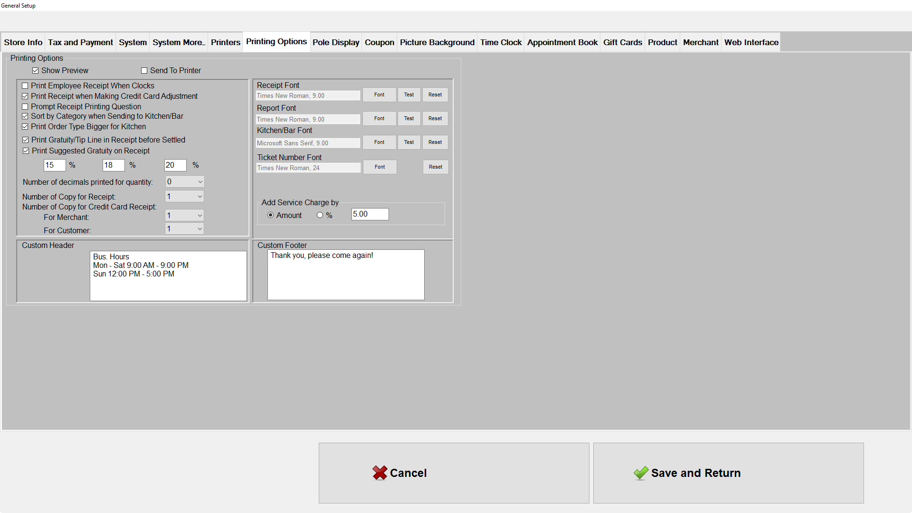
Task: Toggle Prompt Receipt Printing Question
Action: pos(25,107)
